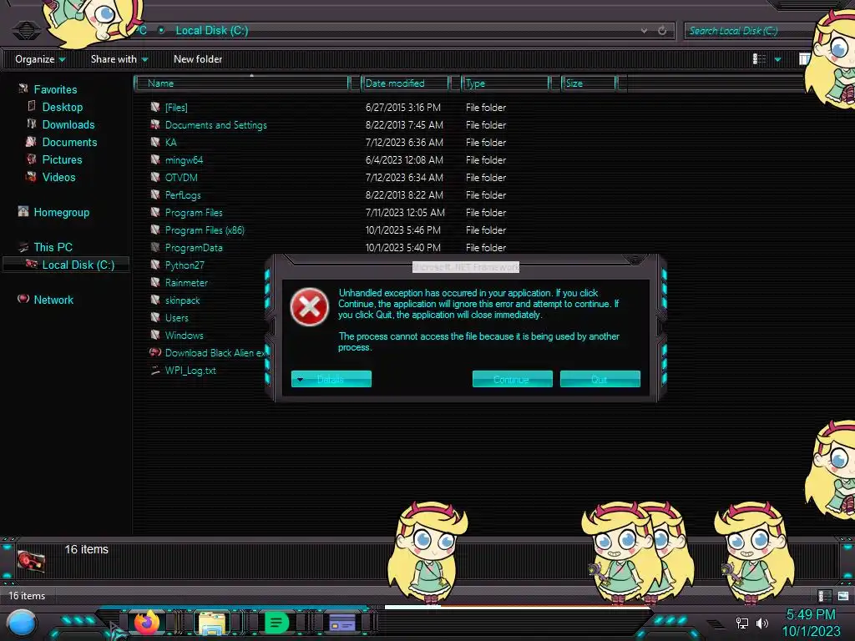Select Network in the navigation pane
Viewport: 855px width, 641px height.
[53, 300]
